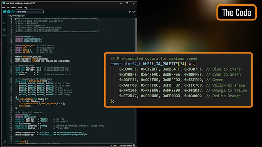This screenshot has height=147, width=262.
Task: Open the Tools menu
Action: click(20, 7)
